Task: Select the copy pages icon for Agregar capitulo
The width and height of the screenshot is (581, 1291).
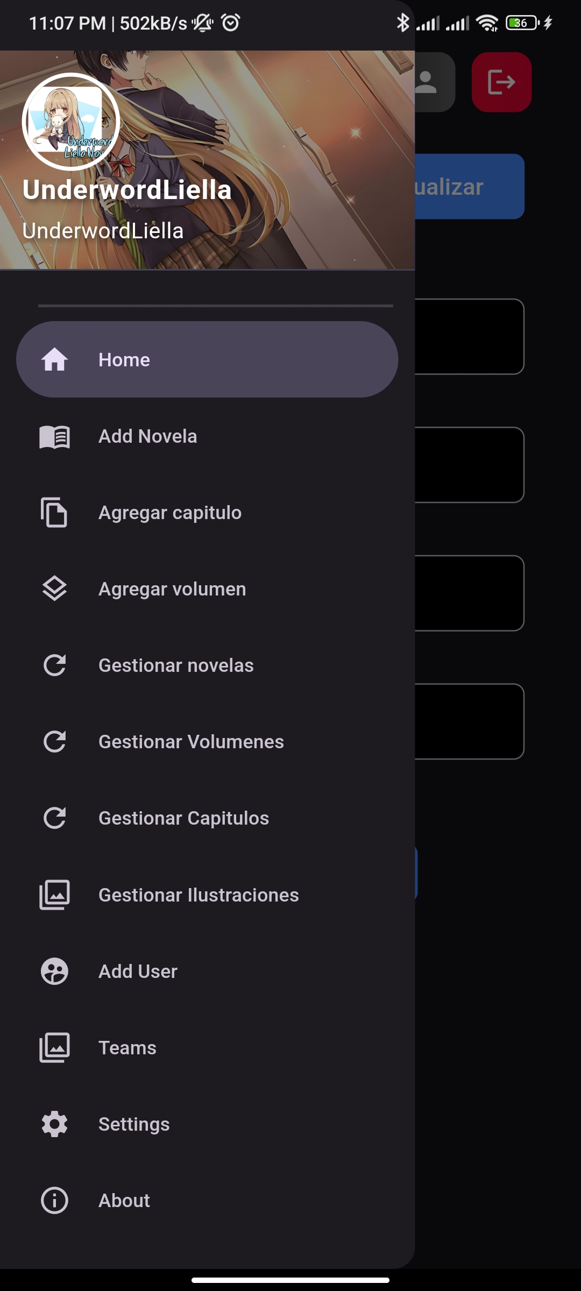Action: tap(54, 513)
